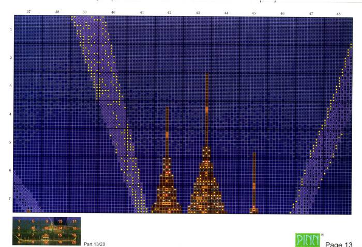Click row label 4 in the left margin
This screenshot has width=362, height=247.
pyautogui.click(x=10, y=114)
